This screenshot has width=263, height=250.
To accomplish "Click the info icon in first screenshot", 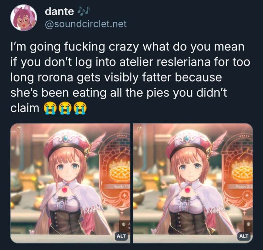I will tap(123, 224).
